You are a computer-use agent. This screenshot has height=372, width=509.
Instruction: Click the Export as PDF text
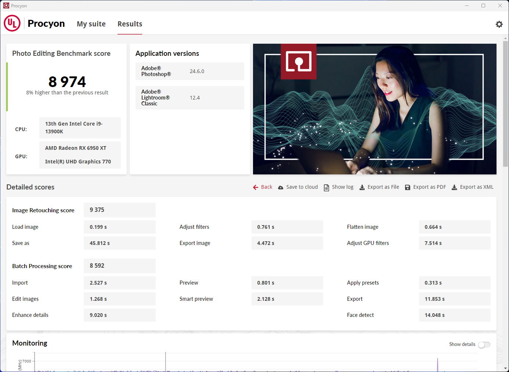pos(429,187)
